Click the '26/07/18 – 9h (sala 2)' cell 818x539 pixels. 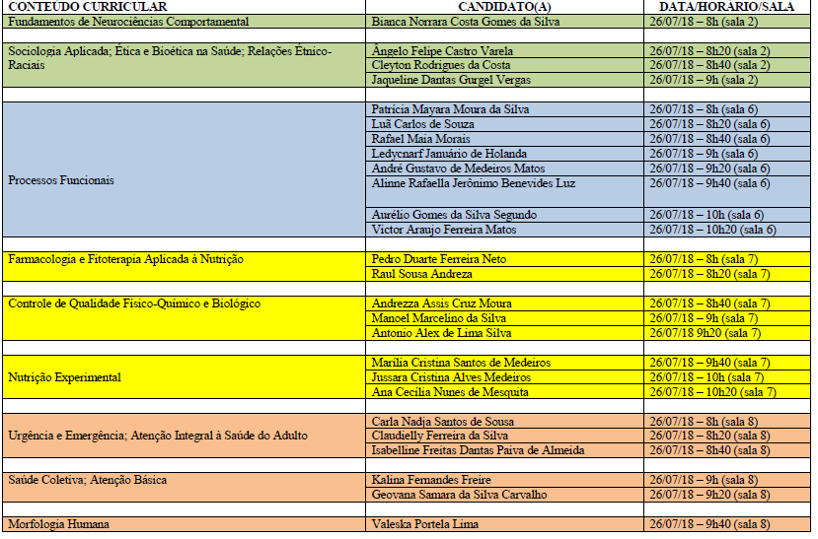727,80
